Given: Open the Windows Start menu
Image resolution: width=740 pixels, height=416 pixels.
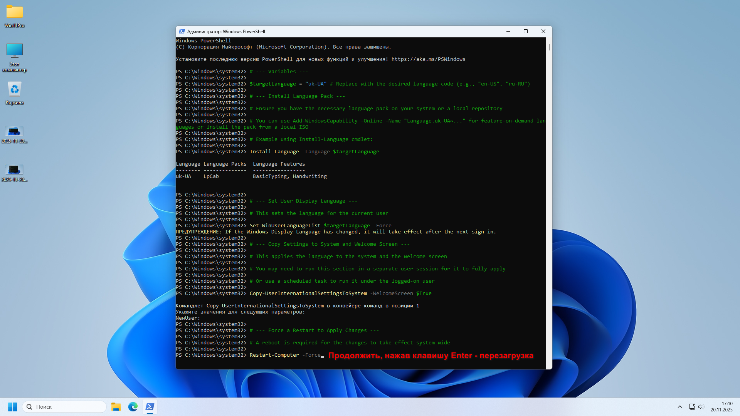Looking at the screenshot, I should (12, 407).
